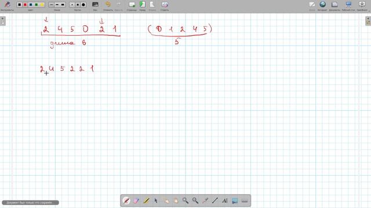The image size is (371, 208).
Task: Click the Undo (Отменить) button
Action: coord(108,5)
